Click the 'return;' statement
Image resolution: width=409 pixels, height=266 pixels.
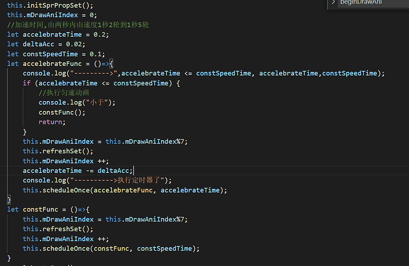[52, 122]
